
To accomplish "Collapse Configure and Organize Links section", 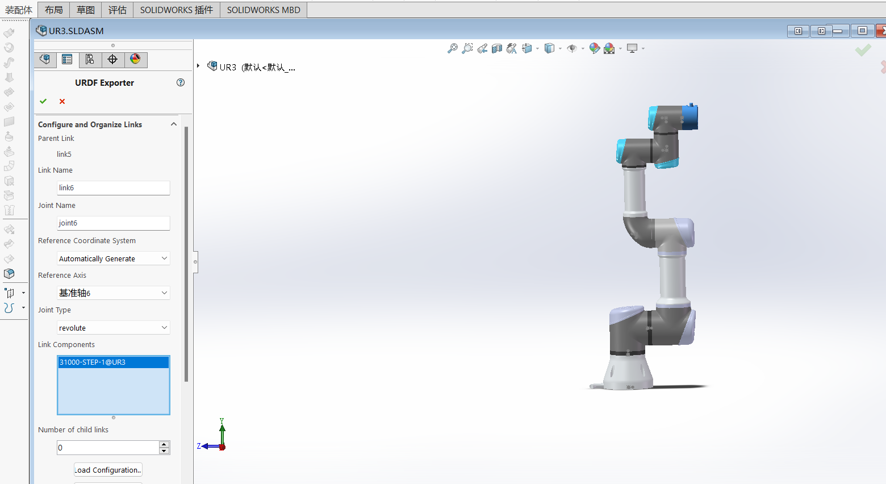I will 174,124.
